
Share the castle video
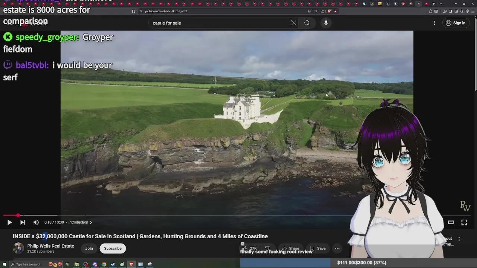(291, 248)
